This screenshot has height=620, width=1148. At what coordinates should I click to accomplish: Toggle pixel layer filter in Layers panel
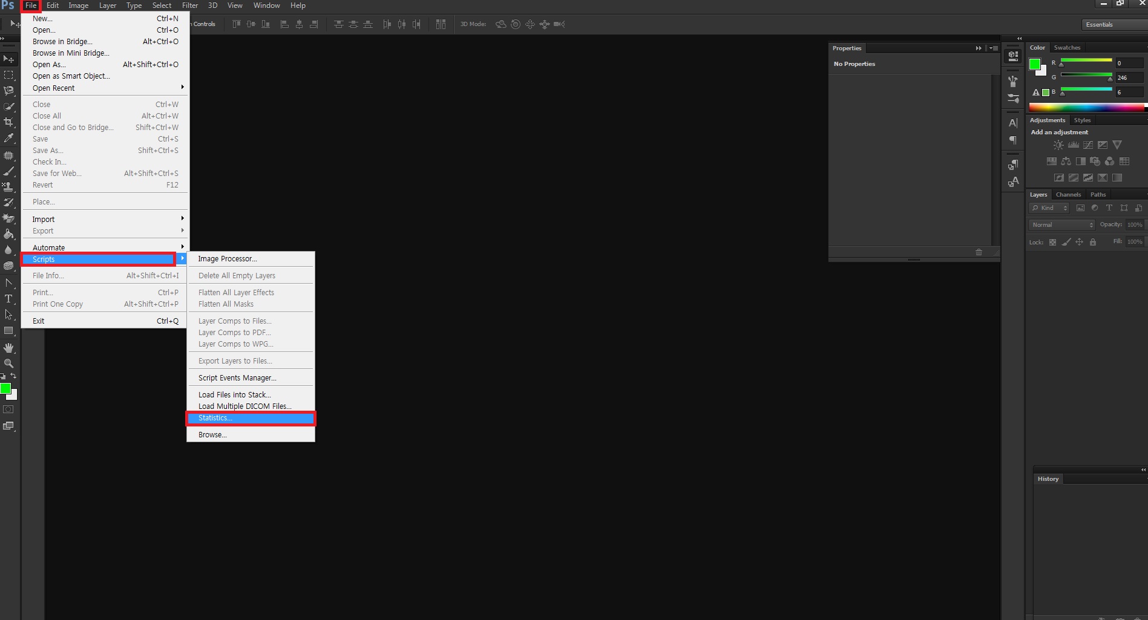(1080, 208)
